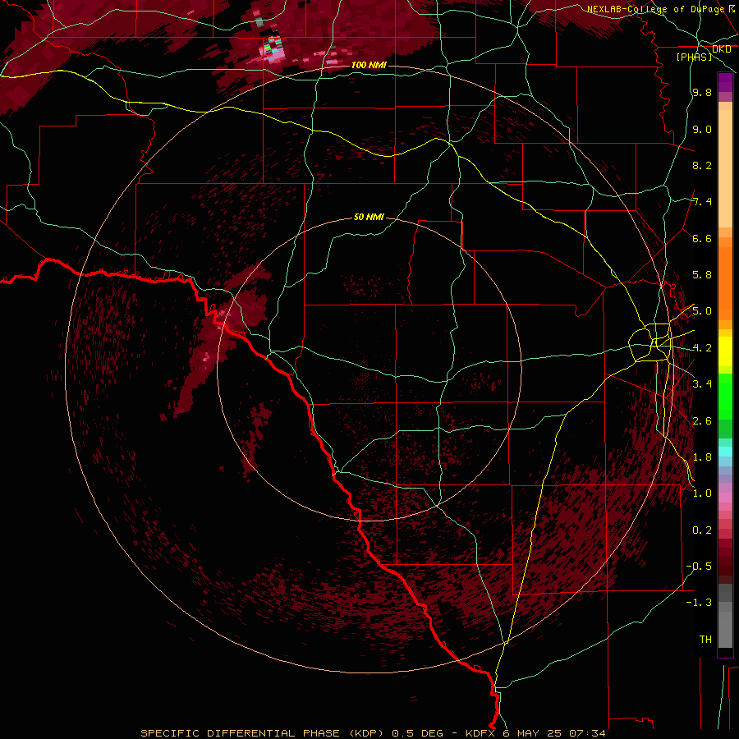Click the 5.8 value on the color scale
The width and height of the screenshot is (739, 739).
(x=702, y=275)
